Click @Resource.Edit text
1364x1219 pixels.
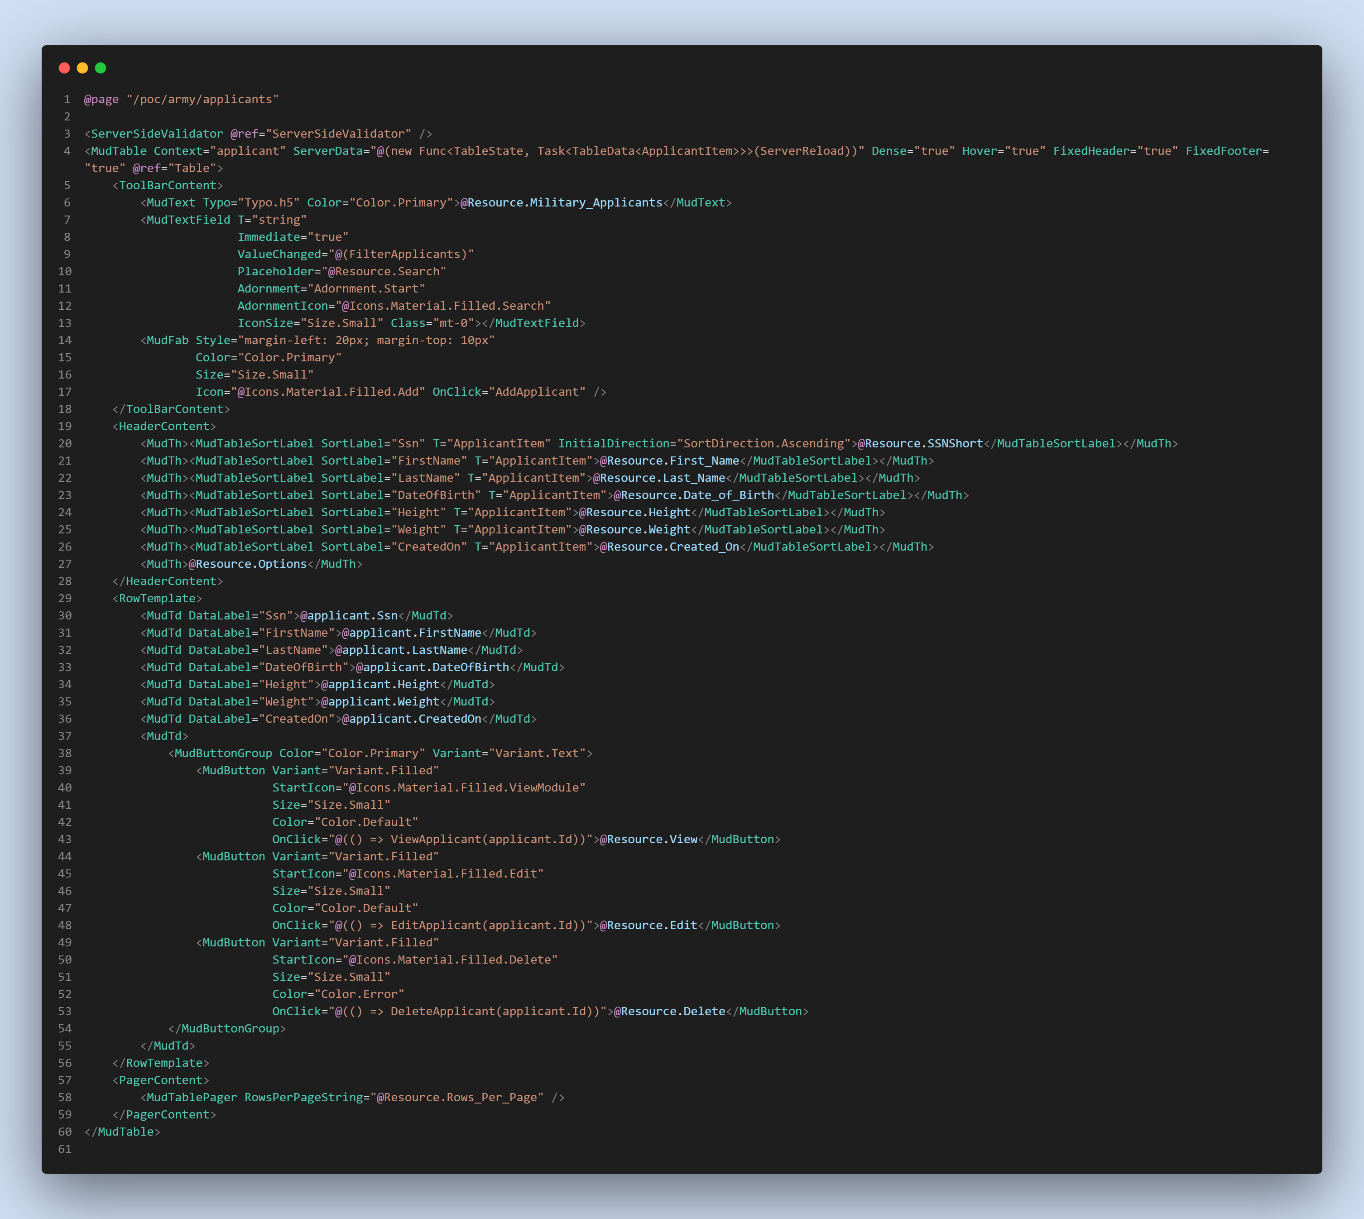648,925
